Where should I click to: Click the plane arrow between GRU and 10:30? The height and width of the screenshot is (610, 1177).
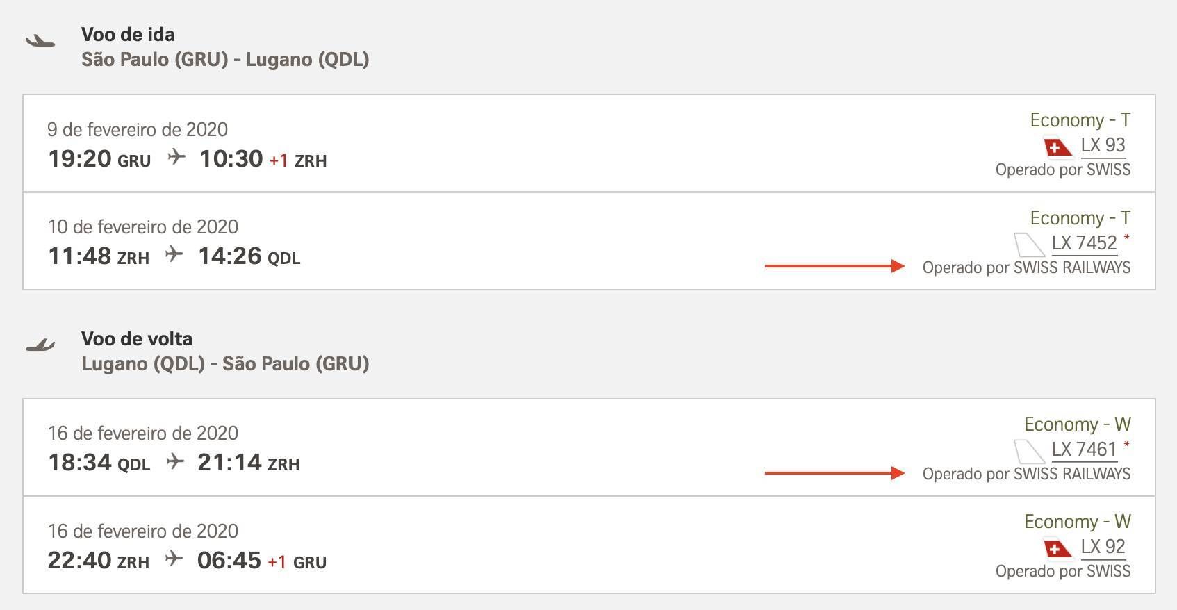[x=176, y=157]
